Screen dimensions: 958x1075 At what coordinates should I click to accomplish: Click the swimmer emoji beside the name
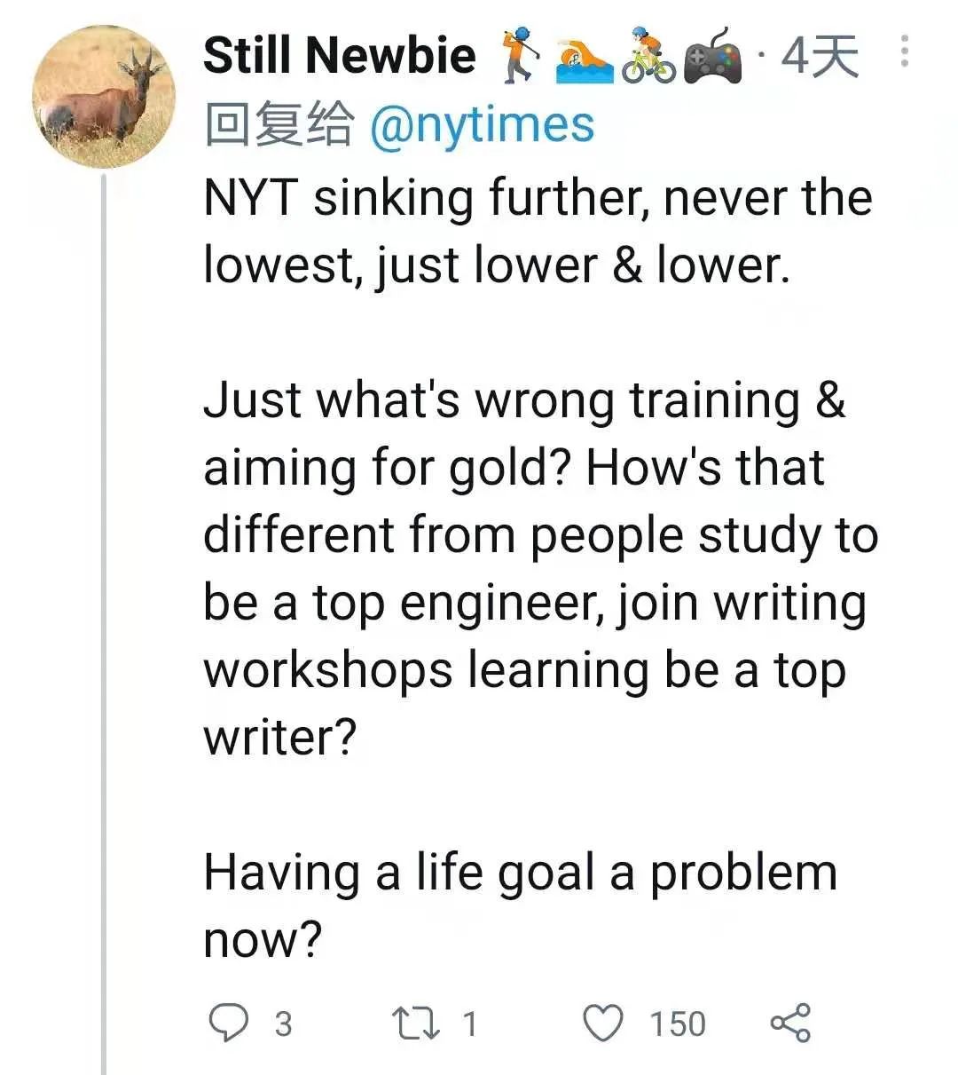[x=583, y=60]
